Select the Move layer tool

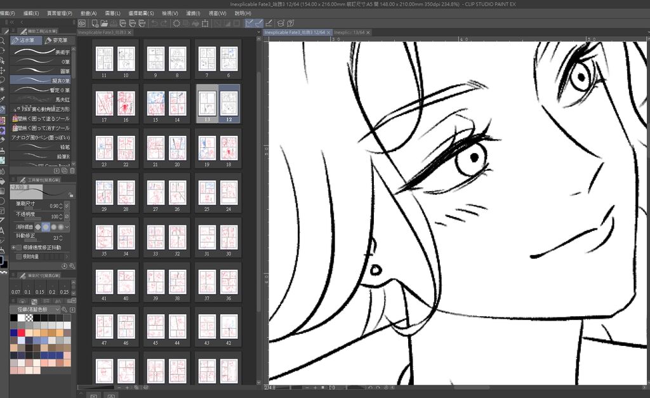2,70
